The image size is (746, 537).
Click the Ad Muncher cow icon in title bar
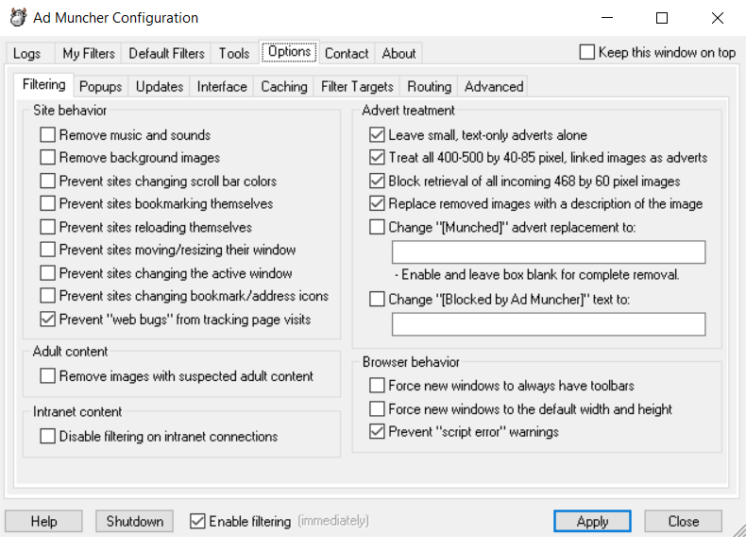(18, 18)
